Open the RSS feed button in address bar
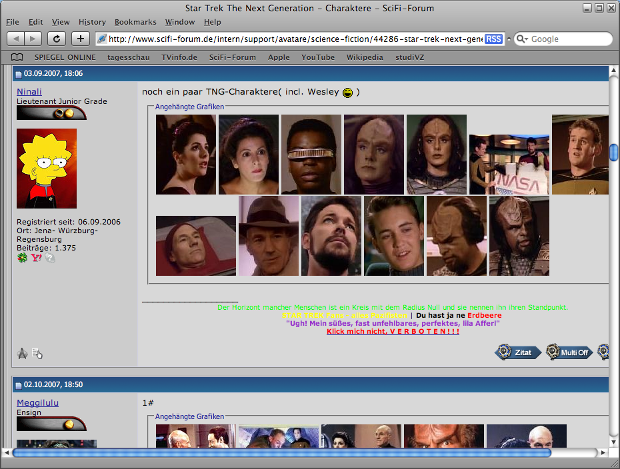This screenshot has width=620, height=469. [x=493, y=39]
